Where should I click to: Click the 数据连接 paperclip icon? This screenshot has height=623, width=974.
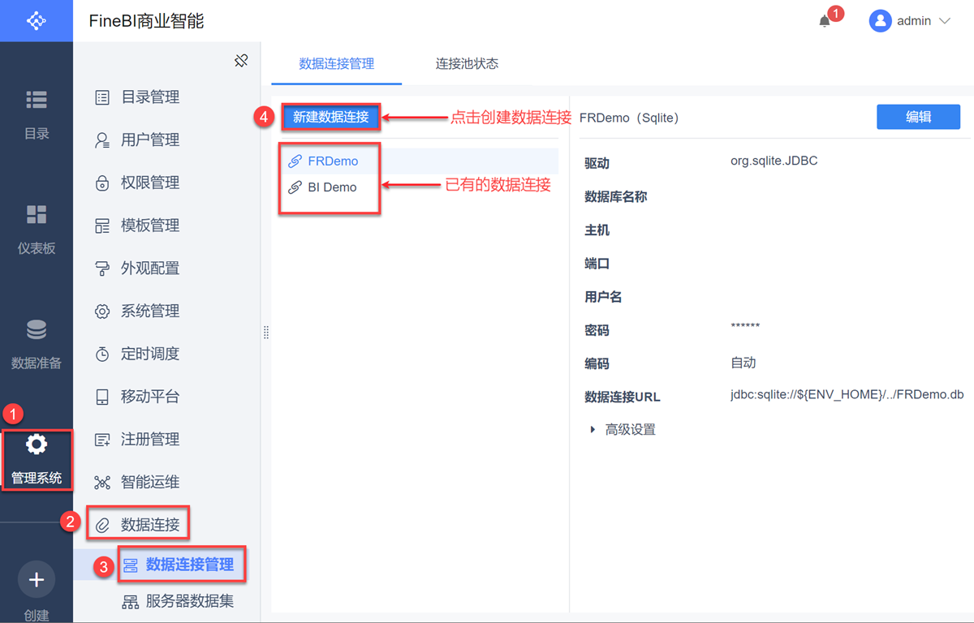[x=102, y=526]
